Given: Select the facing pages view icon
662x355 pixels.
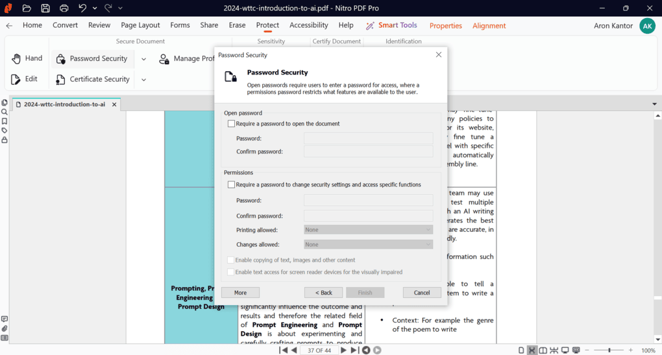Looking at the screenshot, I should click(543, 350).
